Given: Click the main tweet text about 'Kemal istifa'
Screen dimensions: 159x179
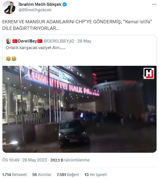Looking at the screenshot, I should pos(77,25).
